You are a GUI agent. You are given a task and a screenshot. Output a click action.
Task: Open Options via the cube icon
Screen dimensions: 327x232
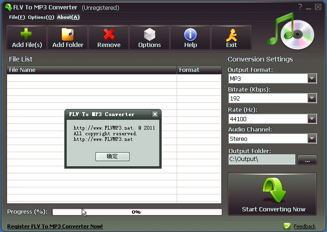(149, 34)
